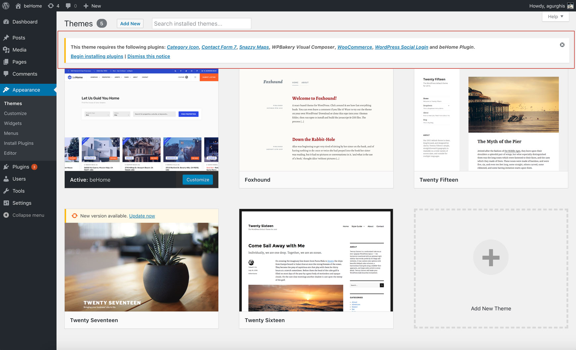This screenshot has width=576, height=350.
Task: Open the WordPress Social Login link
Action: 402,47
